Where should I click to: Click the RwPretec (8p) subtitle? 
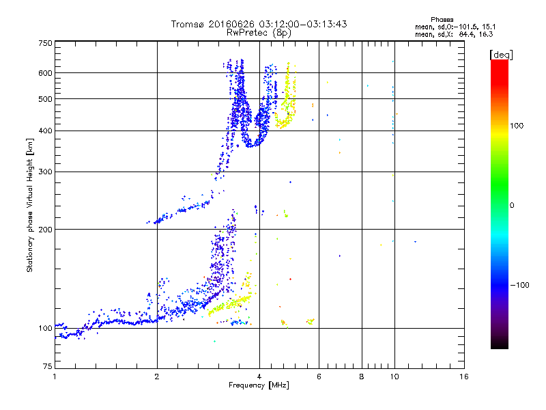point(259,33)
